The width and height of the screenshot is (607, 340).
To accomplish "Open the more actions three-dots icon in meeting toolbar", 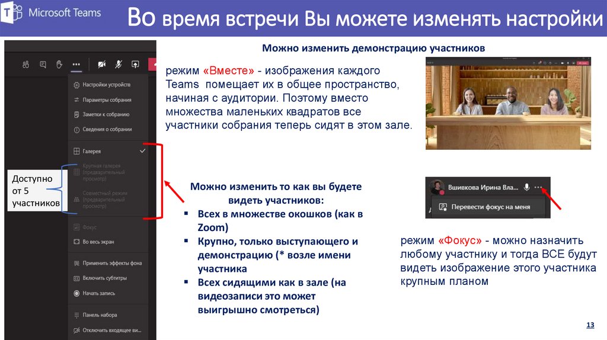I will [76, 65].
